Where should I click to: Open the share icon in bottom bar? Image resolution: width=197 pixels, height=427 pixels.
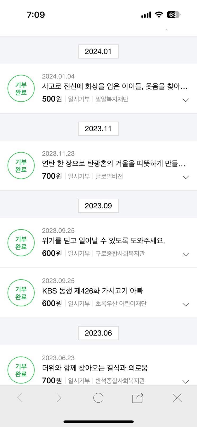pos(137,398)
